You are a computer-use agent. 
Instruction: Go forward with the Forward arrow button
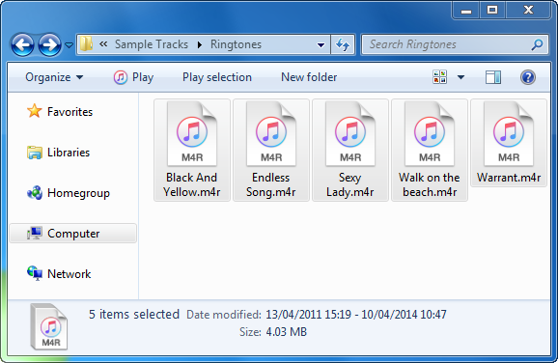tap(49, 44)
